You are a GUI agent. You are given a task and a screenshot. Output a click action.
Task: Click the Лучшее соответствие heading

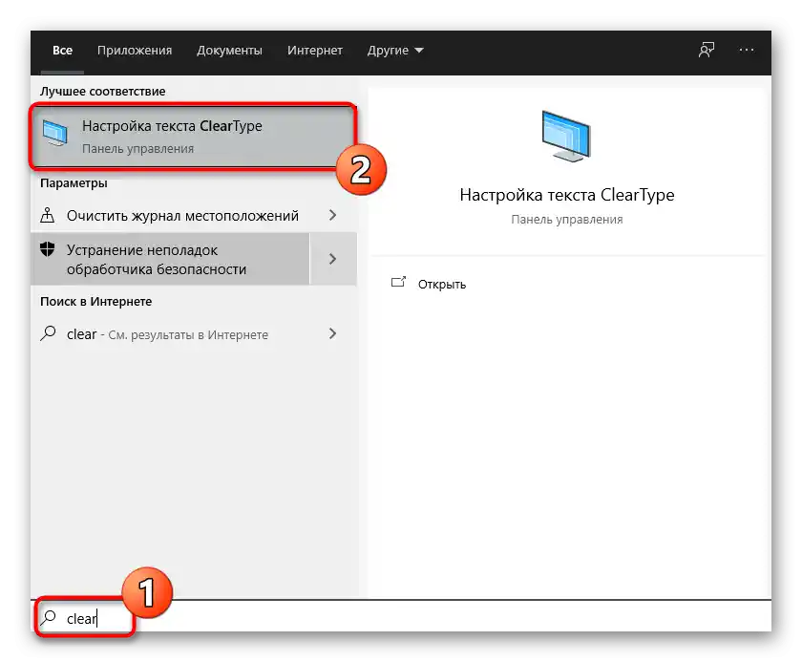[103, 91]
